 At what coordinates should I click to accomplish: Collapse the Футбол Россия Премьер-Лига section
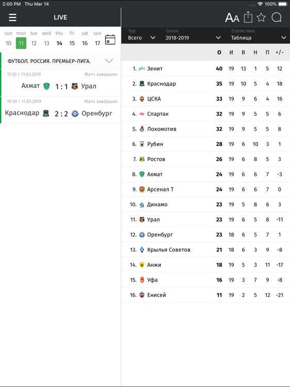(109, 61)
